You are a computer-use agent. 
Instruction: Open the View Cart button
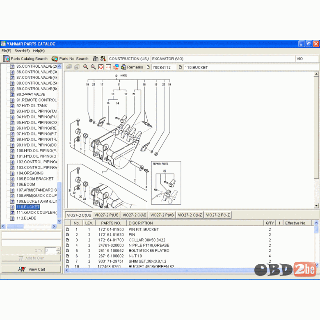(31, 269)
